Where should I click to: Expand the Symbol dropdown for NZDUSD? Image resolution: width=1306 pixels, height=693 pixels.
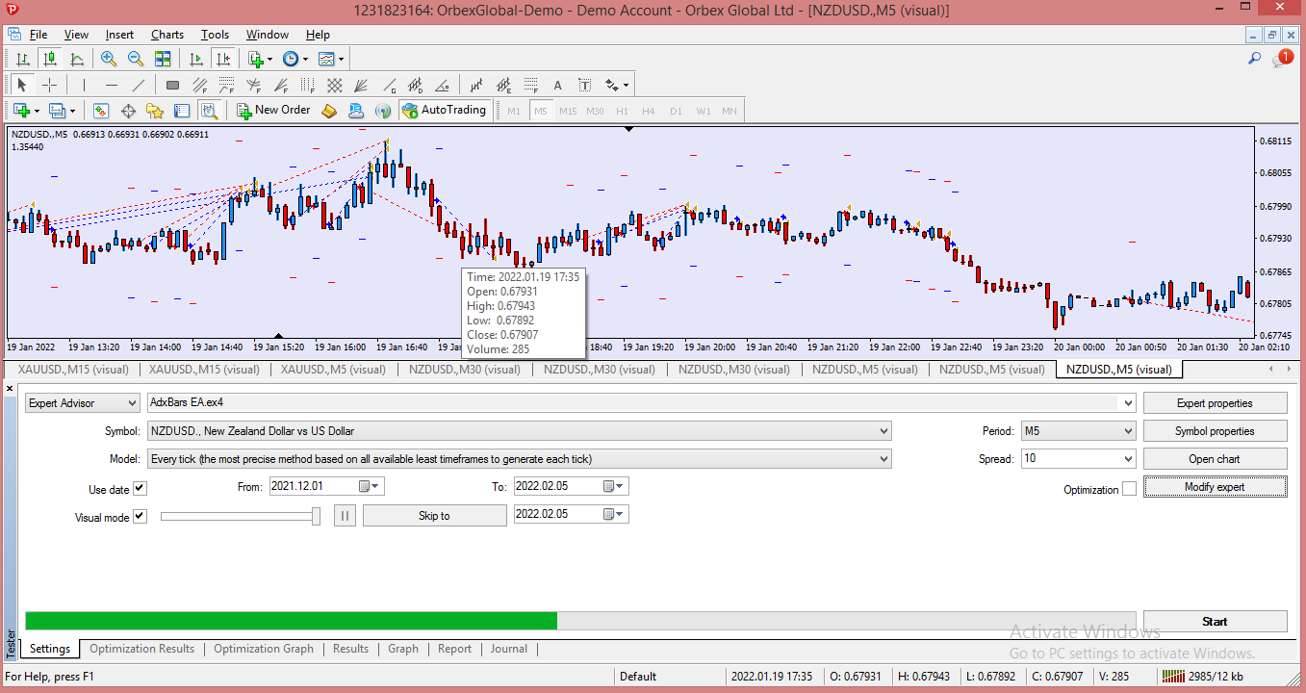pyautogui.click(x=520, y=431)
